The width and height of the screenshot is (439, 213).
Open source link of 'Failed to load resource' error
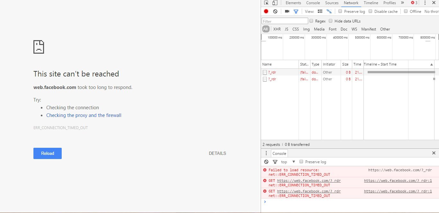(400, 170)
